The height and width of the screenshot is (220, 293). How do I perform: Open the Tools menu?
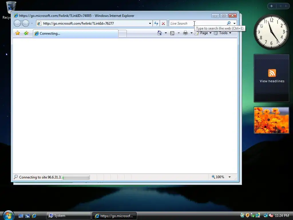pos(223,33)
